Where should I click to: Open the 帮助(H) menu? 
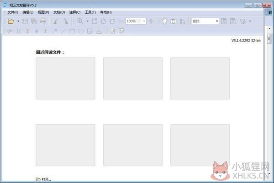coord(106,12)
